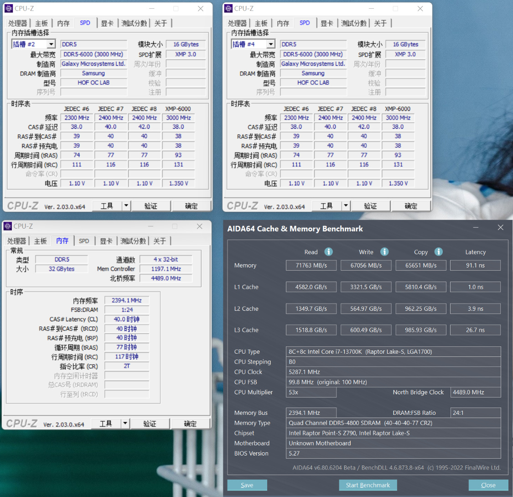Expand 工具 dropdown arrow in bottom-left CPU-Z

[x=125, y=424]
